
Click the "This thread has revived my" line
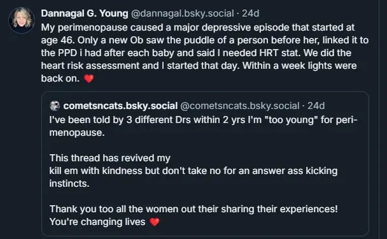110,158
